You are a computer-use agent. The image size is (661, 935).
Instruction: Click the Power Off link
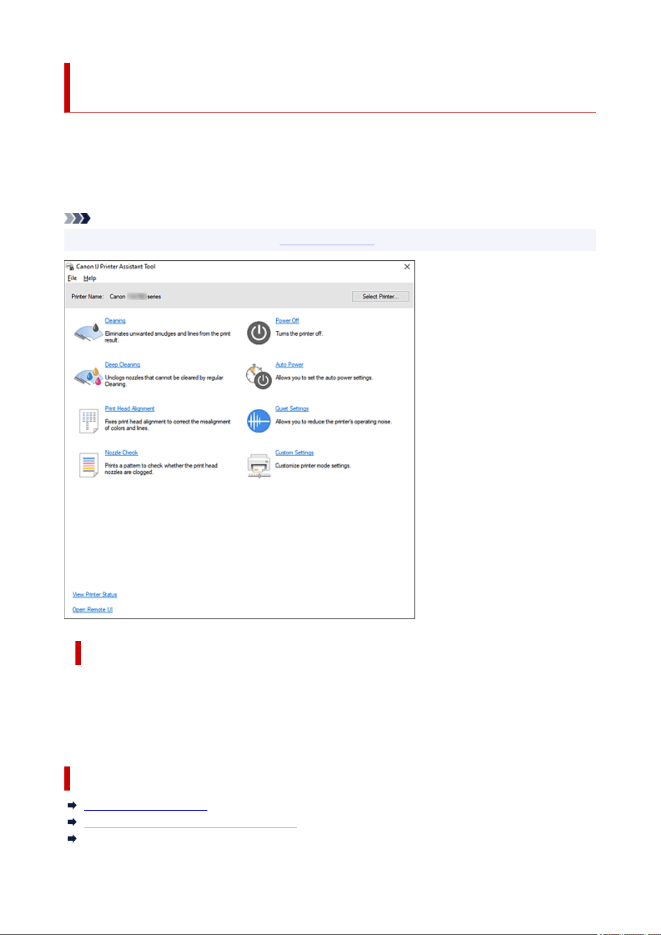point(287,321)
